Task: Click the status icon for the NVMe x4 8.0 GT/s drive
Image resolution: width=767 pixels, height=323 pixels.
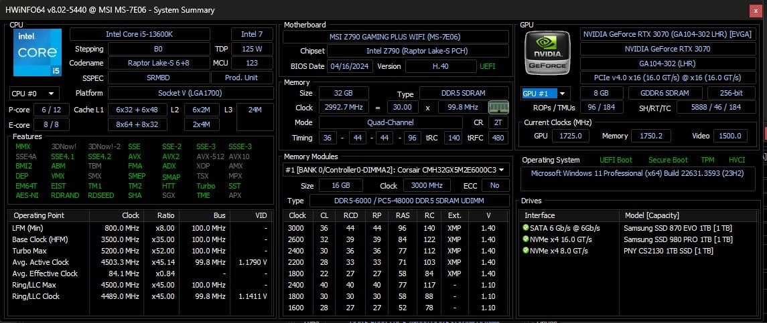Action: tap(526, 251)
